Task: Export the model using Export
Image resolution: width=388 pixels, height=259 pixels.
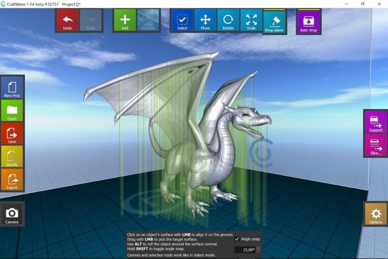Action: (12, 179)
